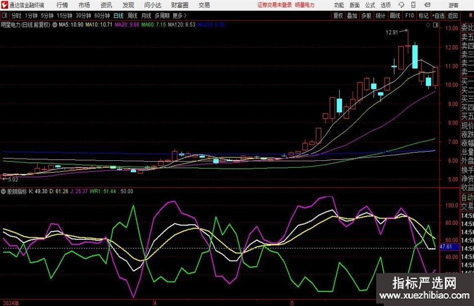Open the 版面 menu

click(x=355, y=5)
